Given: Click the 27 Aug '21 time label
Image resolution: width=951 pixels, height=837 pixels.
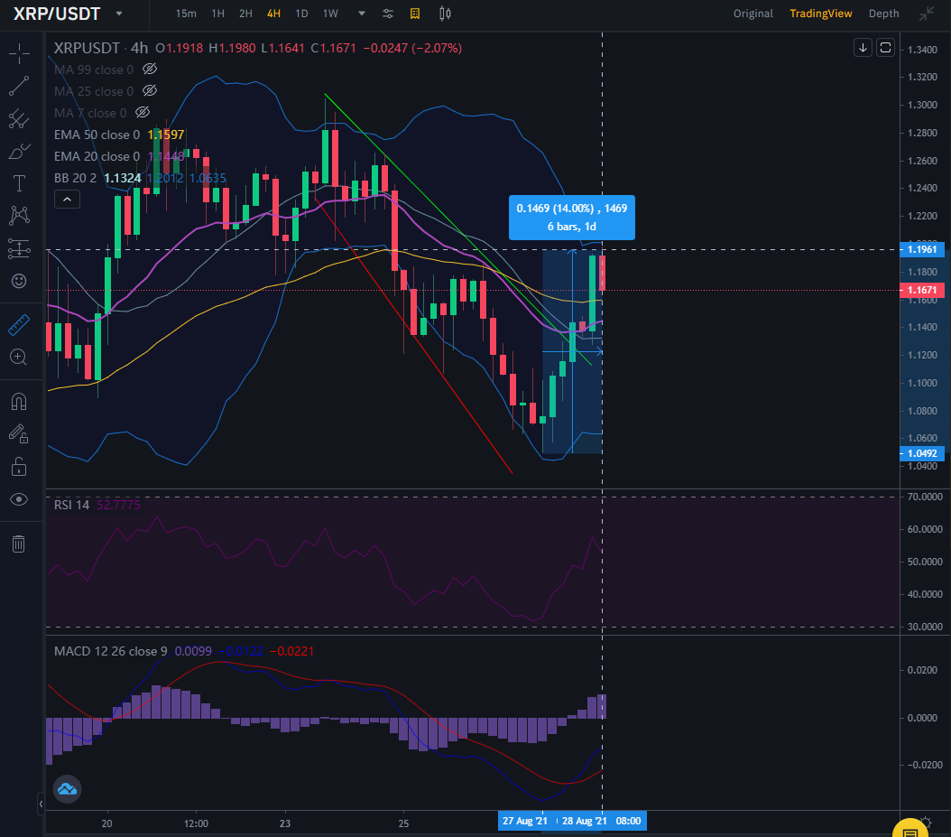Looking at the screenshot, I should click(x=525, y=821).
